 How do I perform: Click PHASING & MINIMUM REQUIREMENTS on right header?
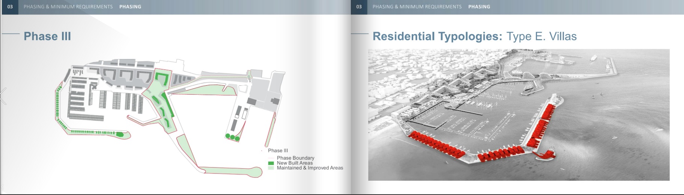417,7
